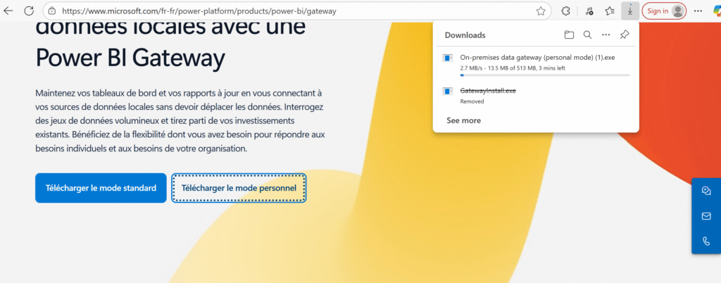This screenshot has height=283, width=721.
Task: Click the download progress bar
Action: coord(545,75)
